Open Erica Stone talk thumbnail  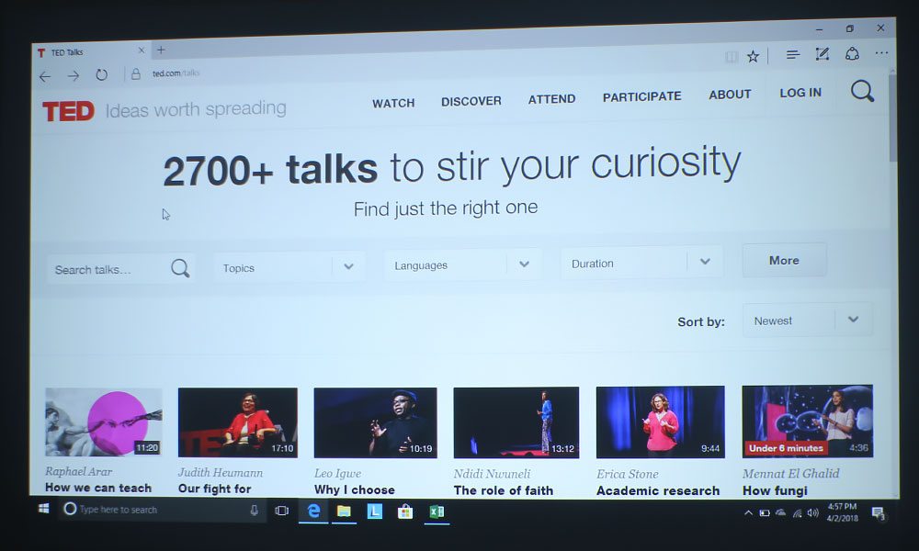click(661, 422)
